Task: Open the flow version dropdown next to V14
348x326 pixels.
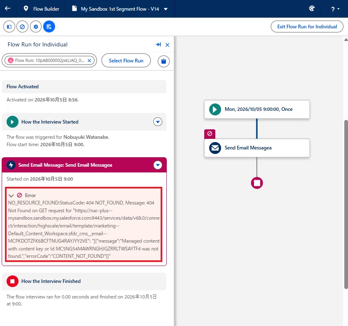Action: click(166, 9)
